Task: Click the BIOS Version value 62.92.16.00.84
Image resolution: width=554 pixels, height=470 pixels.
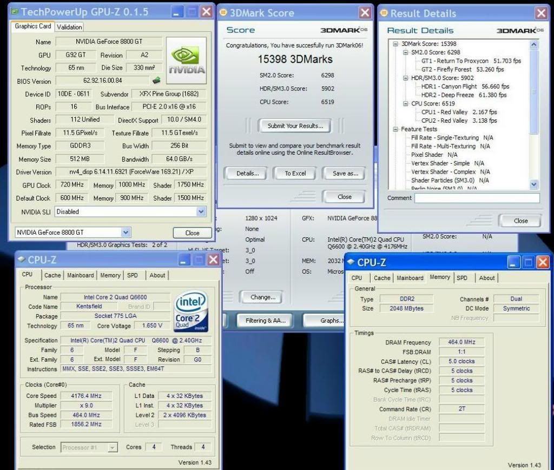Action: (102, 81)
